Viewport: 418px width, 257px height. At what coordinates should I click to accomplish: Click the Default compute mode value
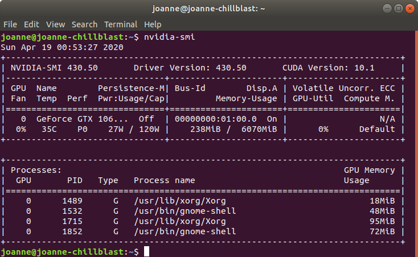377,129
